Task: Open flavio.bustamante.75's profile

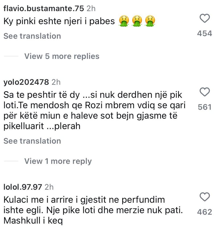Action: (x=44, y=9)
